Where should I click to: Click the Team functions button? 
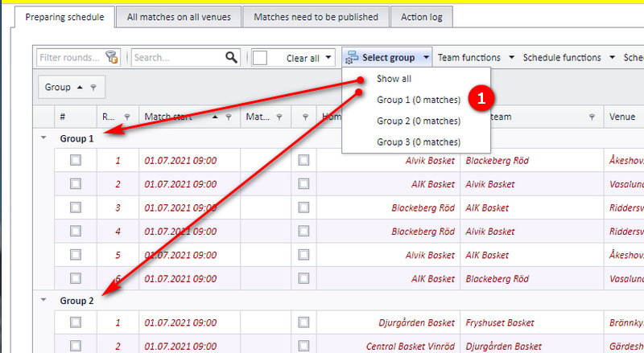tap(469, 57)
